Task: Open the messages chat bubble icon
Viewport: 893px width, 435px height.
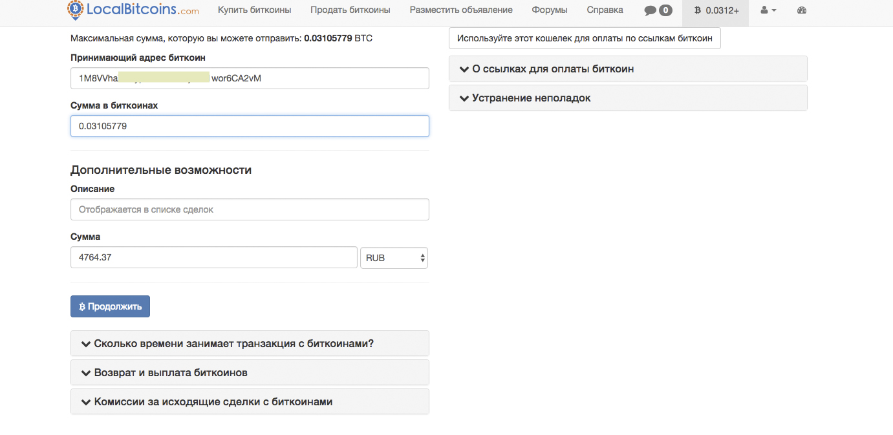Action: (x=651, y=10)
